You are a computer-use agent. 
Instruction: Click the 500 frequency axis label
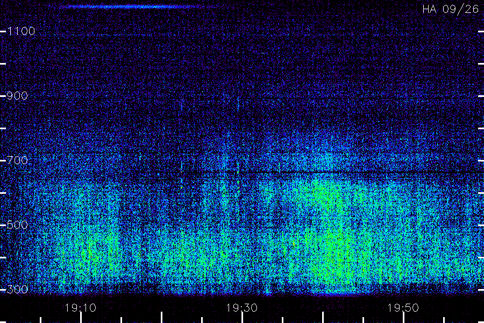[x=17, y=225]
